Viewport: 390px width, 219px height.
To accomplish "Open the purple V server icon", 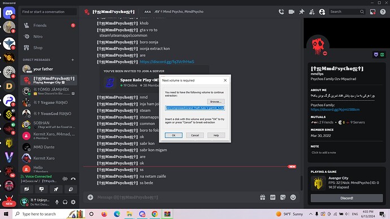I will [x=9, y=157].
